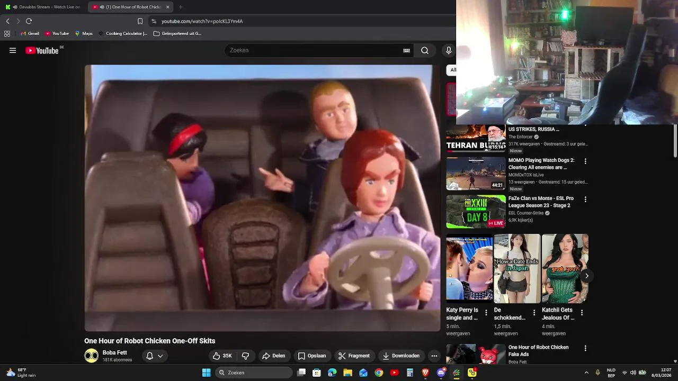This screenshot has height=381, width=678.
Task: Expand subscription options chevron next to bell
Action: pos(160,356)
